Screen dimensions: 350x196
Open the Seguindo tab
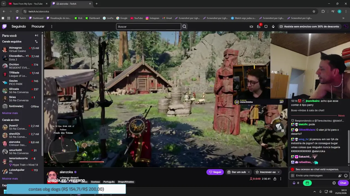click(x=19, y=26)
